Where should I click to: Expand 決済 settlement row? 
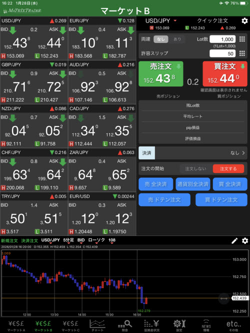[193, 153]
